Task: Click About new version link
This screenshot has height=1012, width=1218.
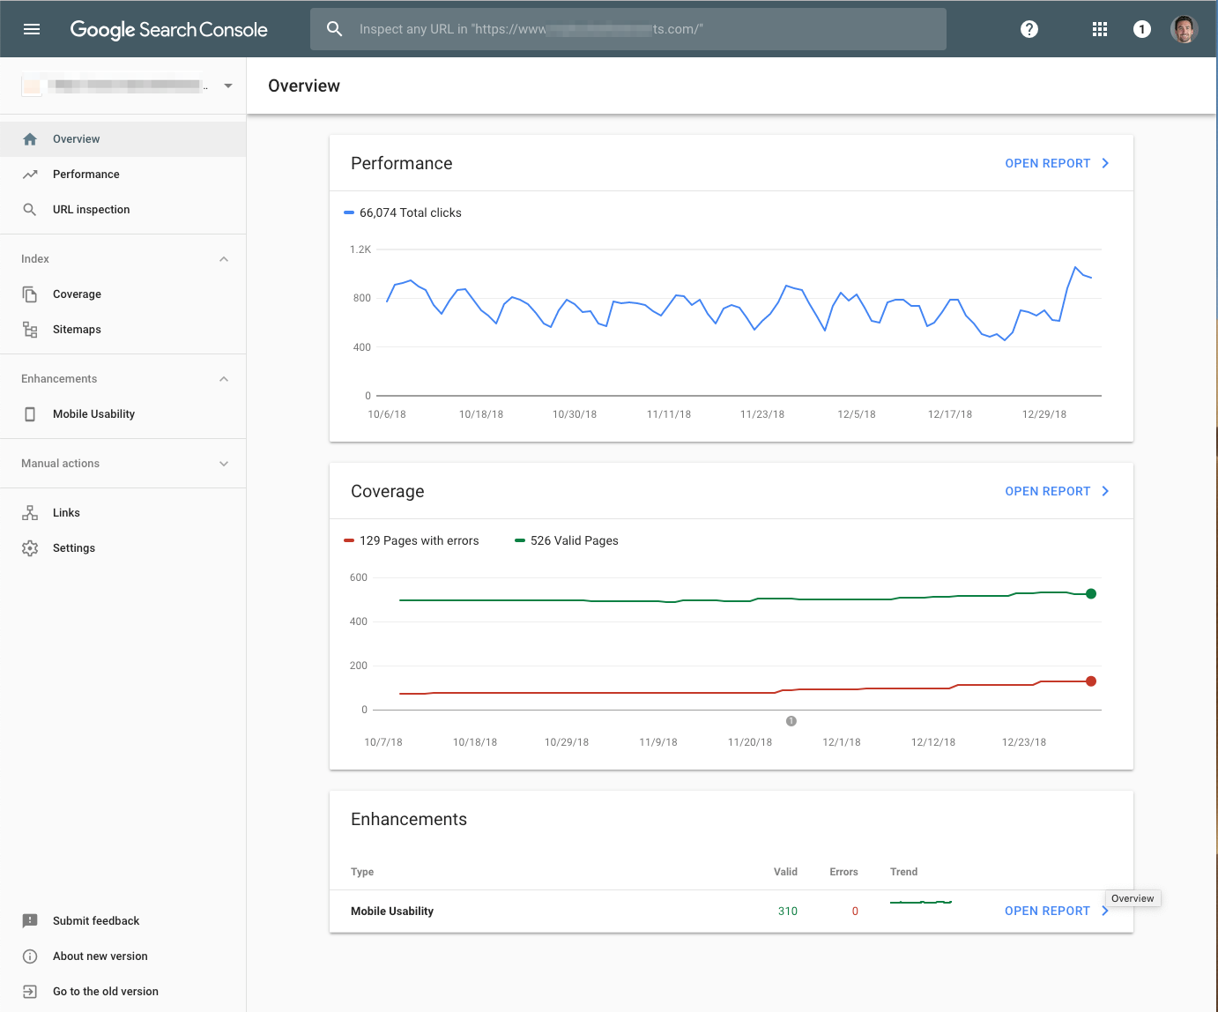Action: point(100,956)
